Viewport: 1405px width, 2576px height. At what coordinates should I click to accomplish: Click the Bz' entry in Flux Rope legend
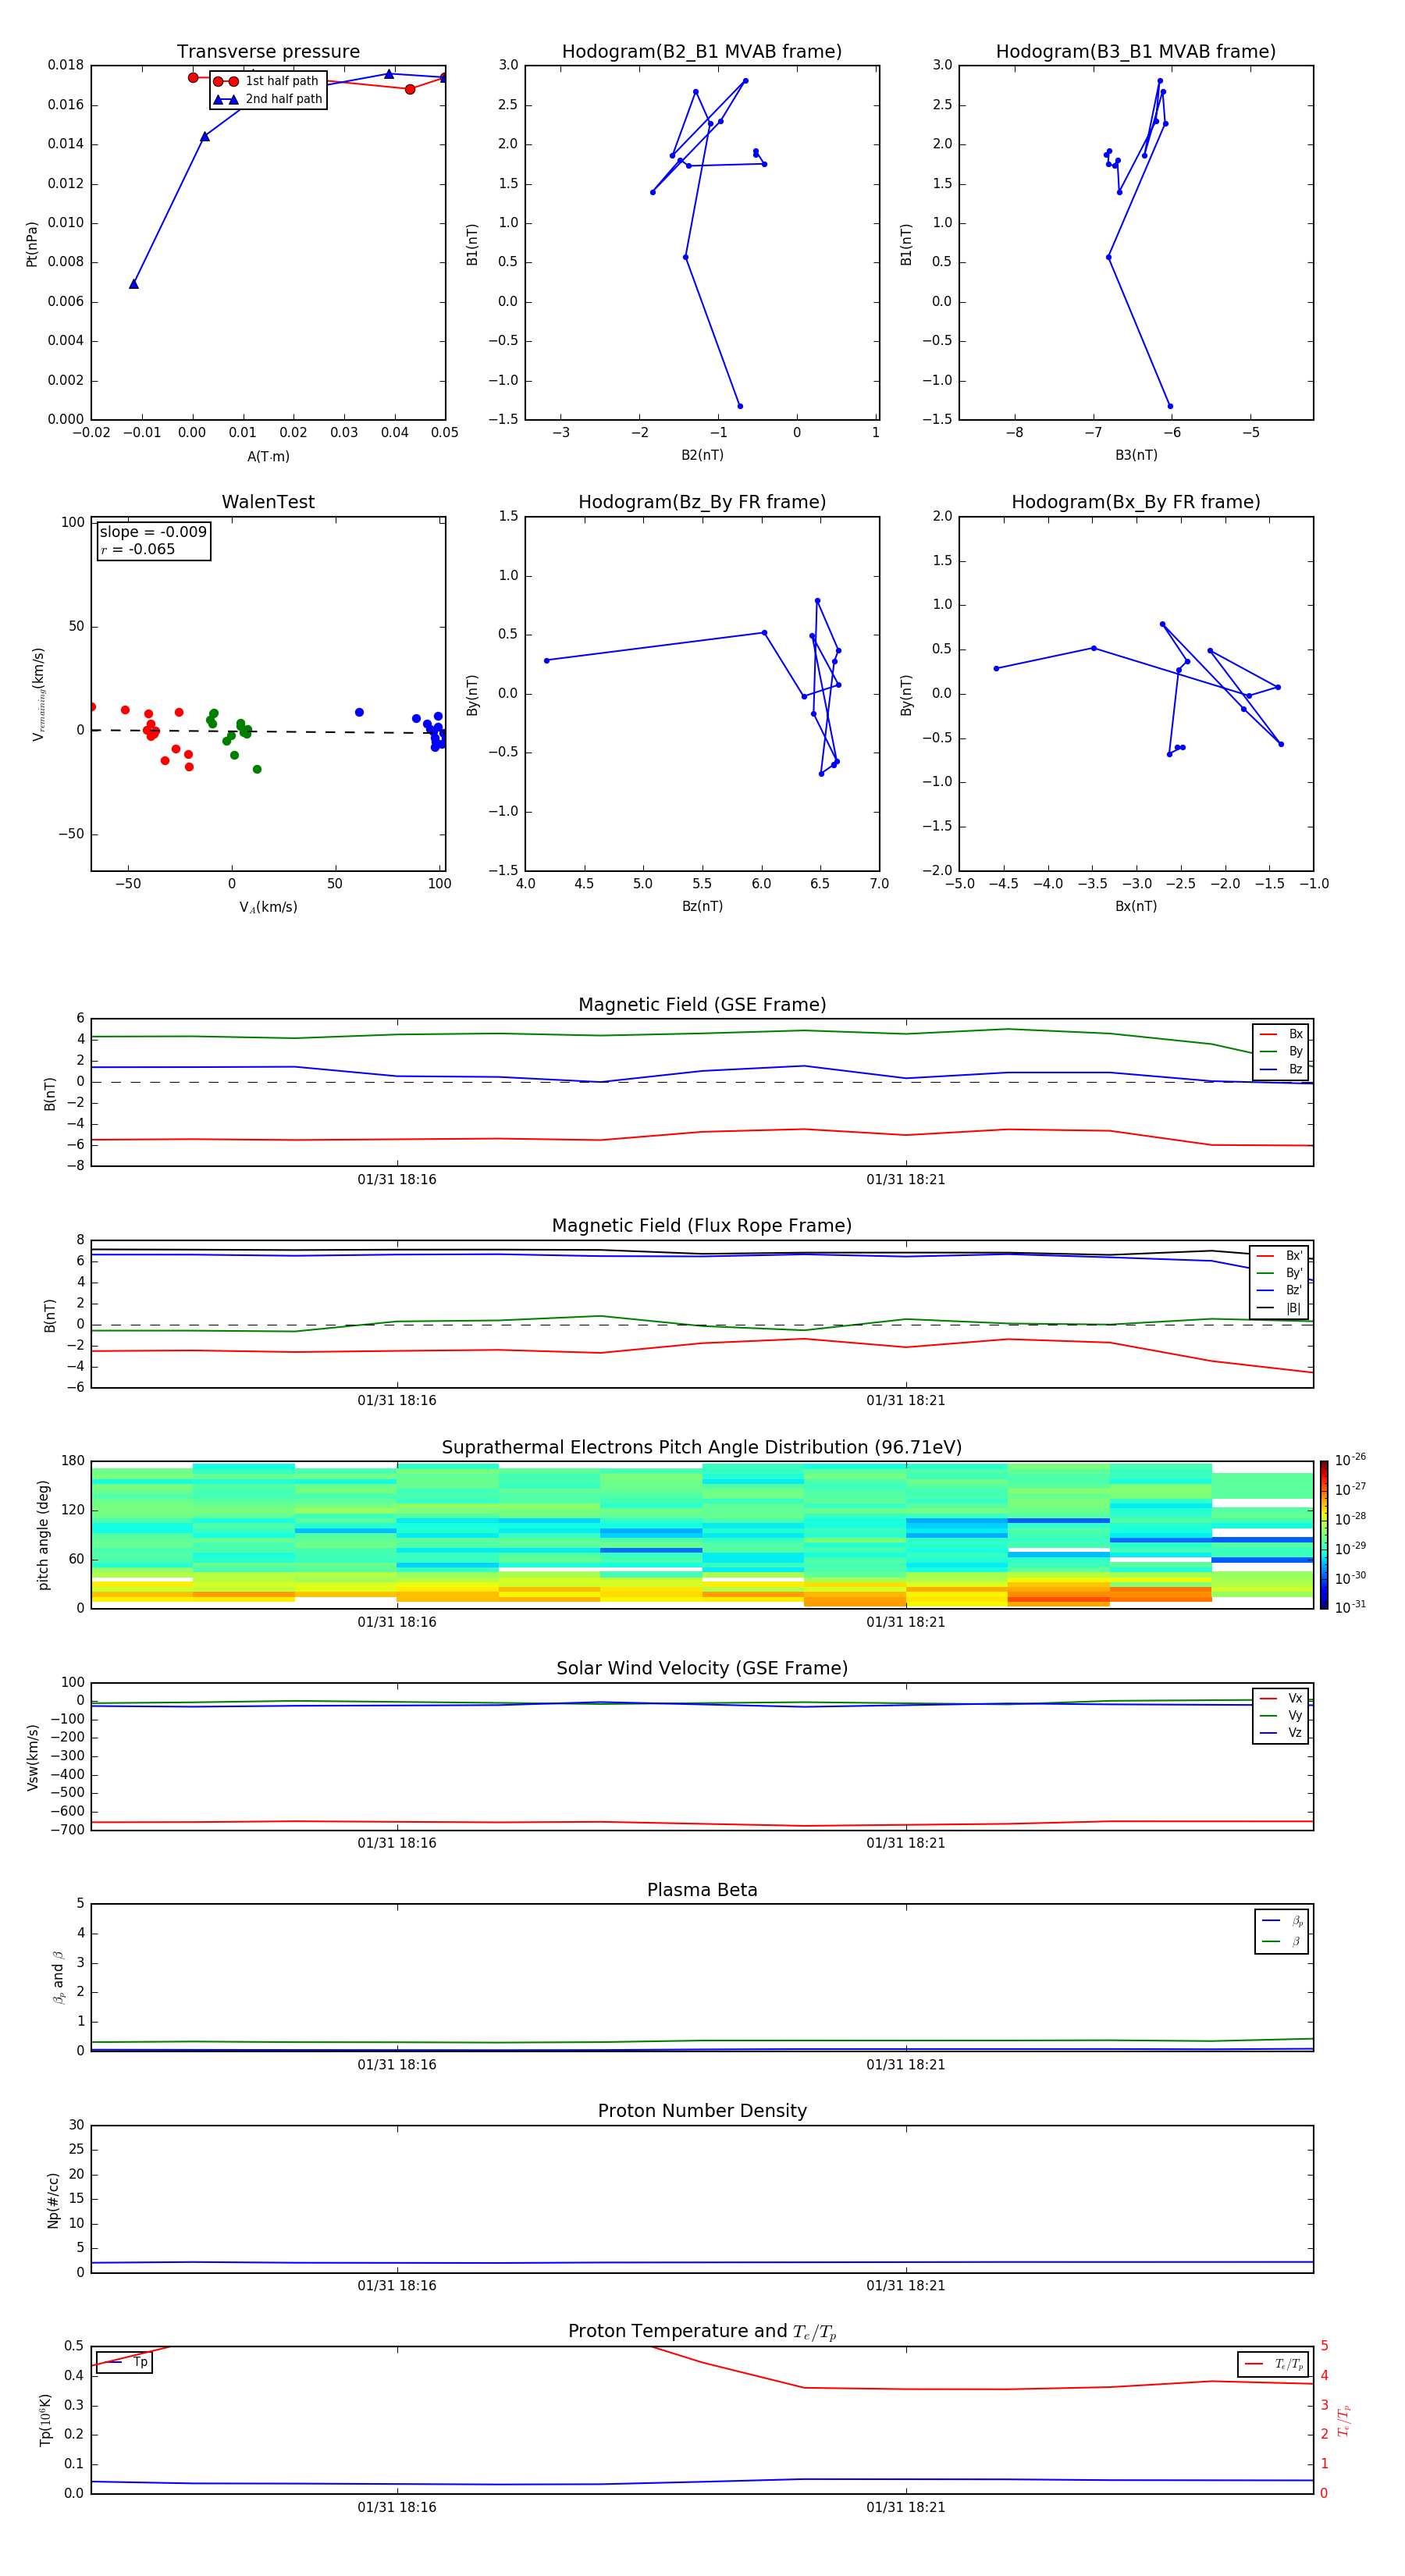tap(1281, 1290)
